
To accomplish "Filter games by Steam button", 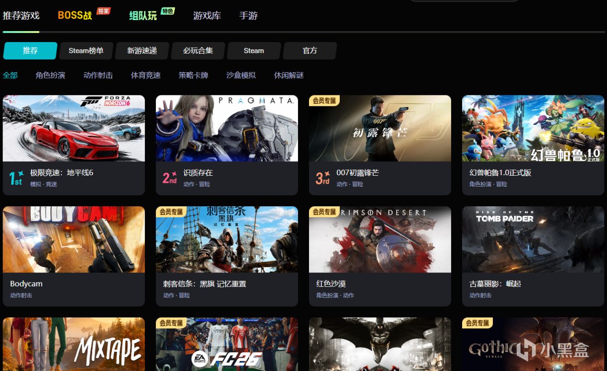I will point(254,51).
